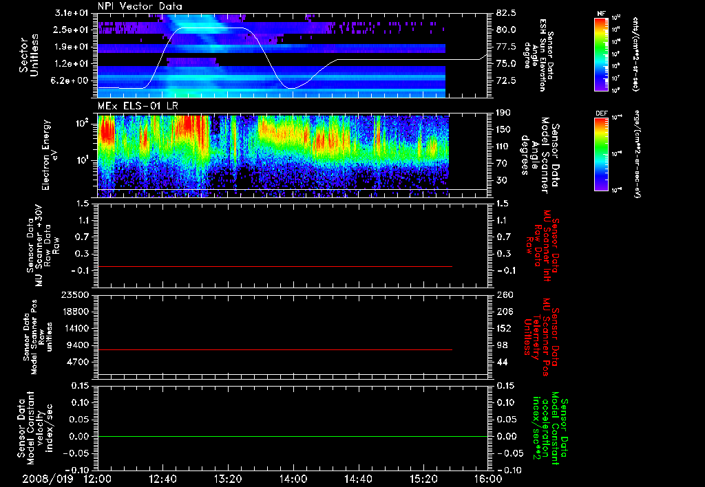Click the 4700 scanner position tick label
The height and width of the screenshot is (487, 705).
click(x=78, y=362)
